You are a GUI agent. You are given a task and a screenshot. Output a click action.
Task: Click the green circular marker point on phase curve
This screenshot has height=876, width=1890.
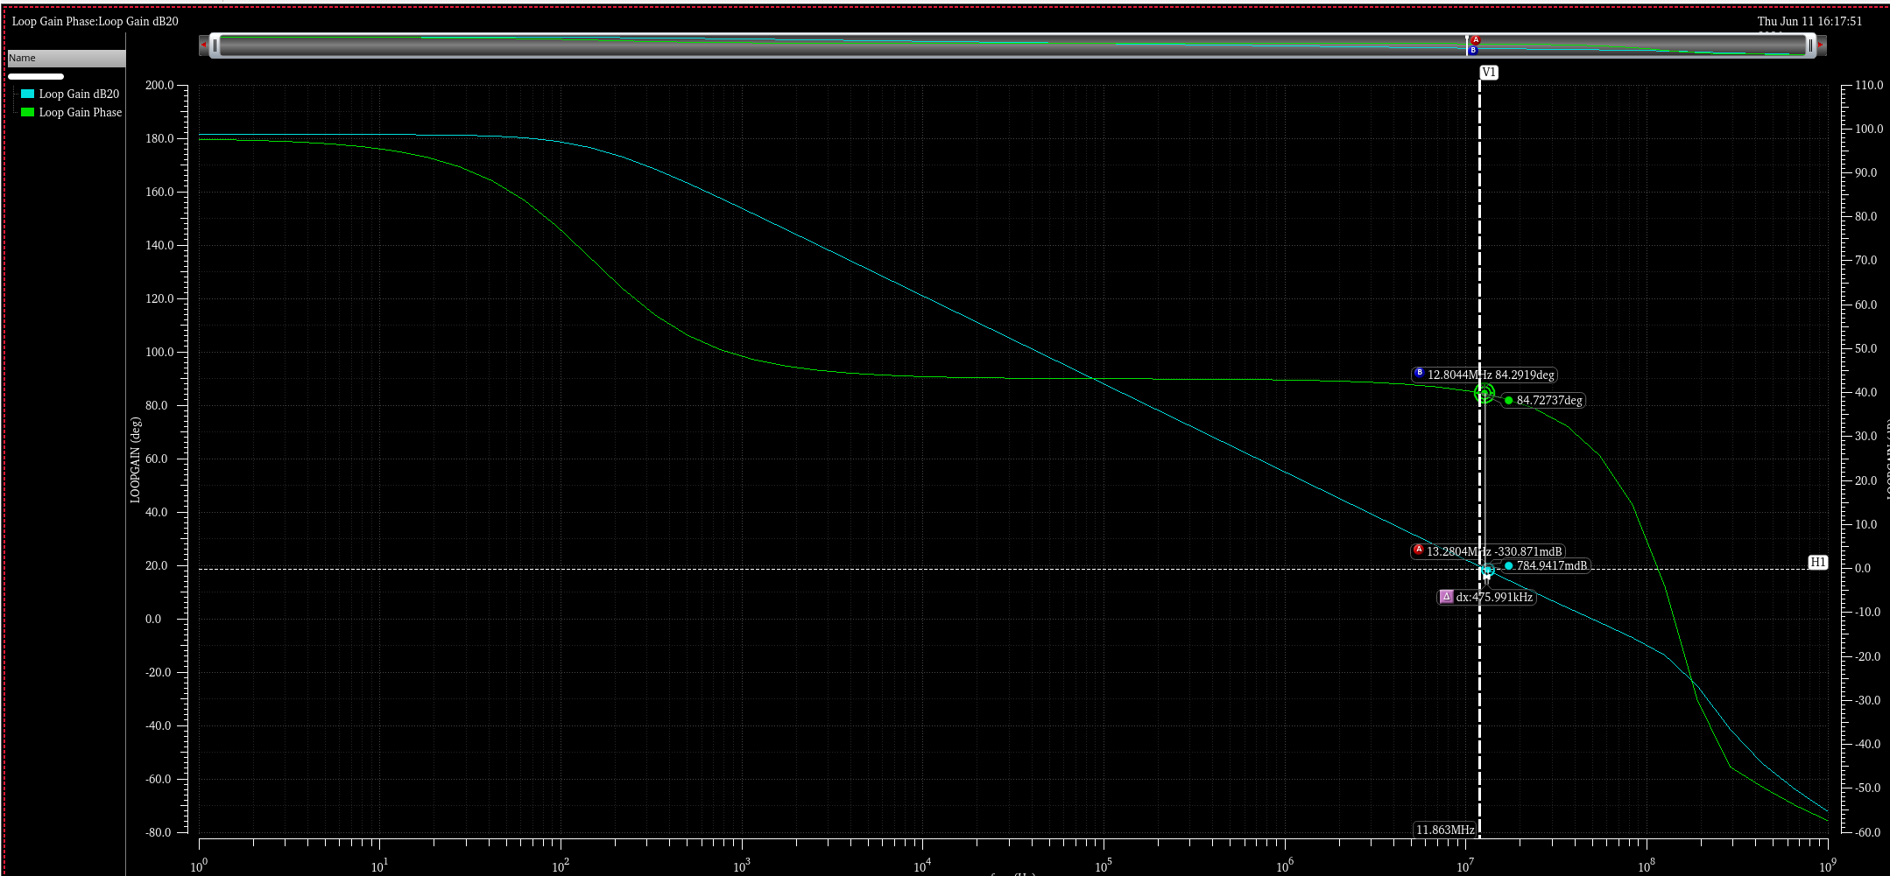pyautogui.click(x=1484, y=394)
